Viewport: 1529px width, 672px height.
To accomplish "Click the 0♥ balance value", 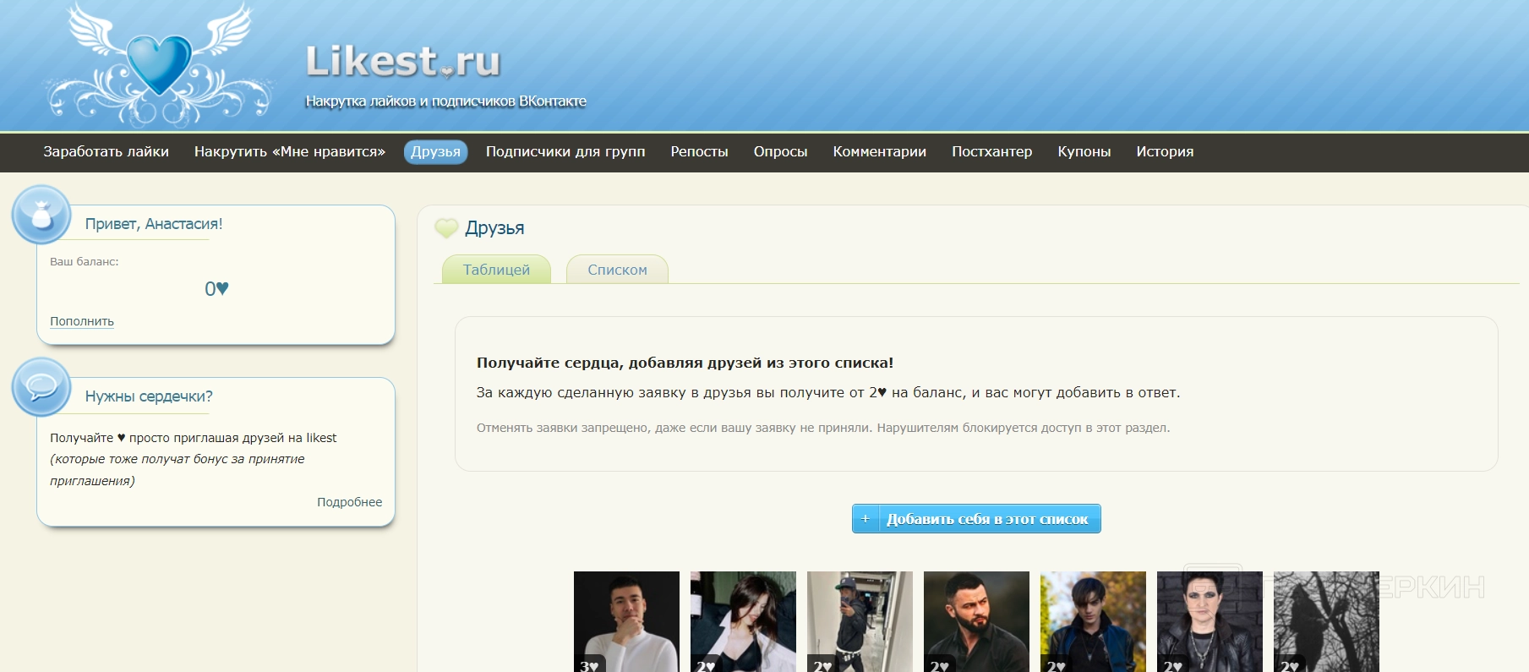I will 216,289.
